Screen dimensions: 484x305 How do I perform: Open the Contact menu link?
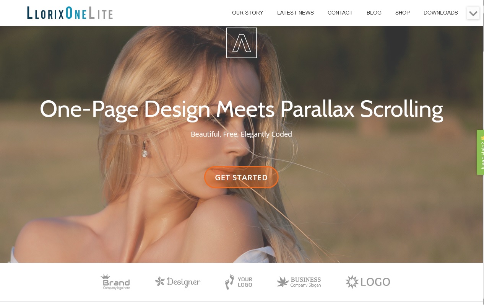coord(340,13)
